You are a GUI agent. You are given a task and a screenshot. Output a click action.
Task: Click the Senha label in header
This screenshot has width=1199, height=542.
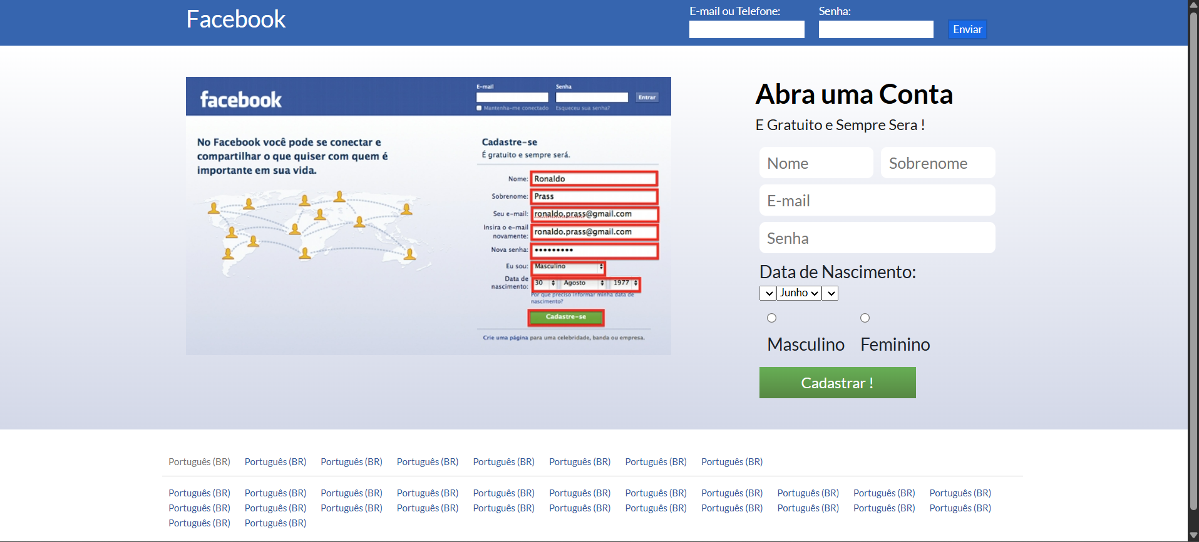pos(835,11)
